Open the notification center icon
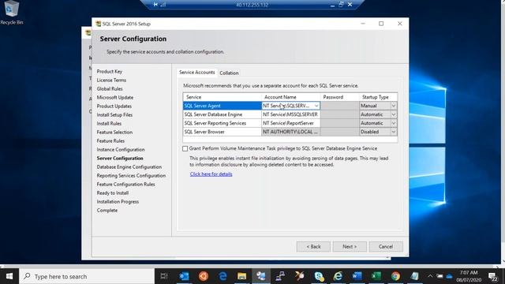The width and height of the screenshot is (505, 284). [x=492, y=276]
